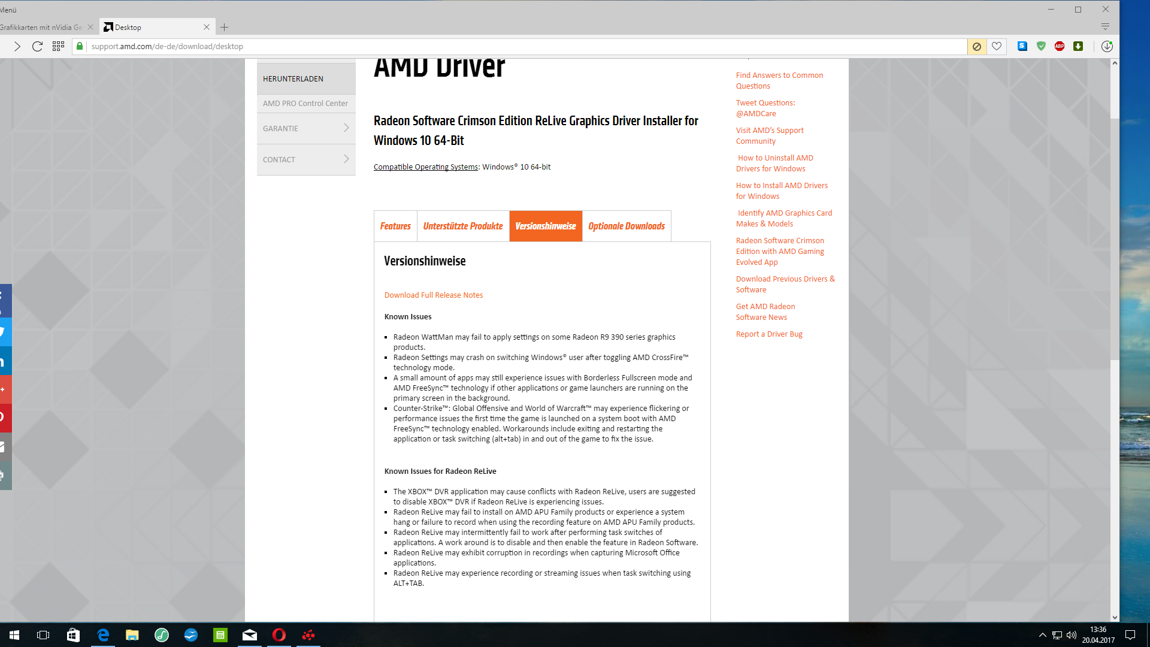Open Opera from the Windows taskbar
The height and width of the screenshot is (647, 1150).
click(279, 635)
